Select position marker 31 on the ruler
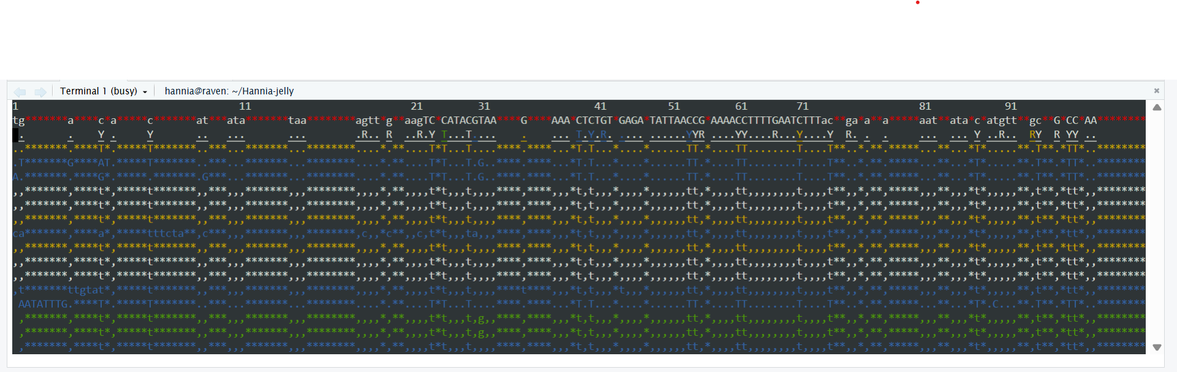 point(484,107)
